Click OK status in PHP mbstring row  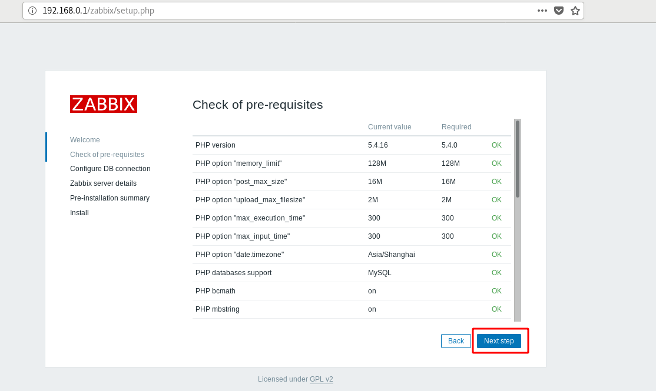(x=496, y=309)
